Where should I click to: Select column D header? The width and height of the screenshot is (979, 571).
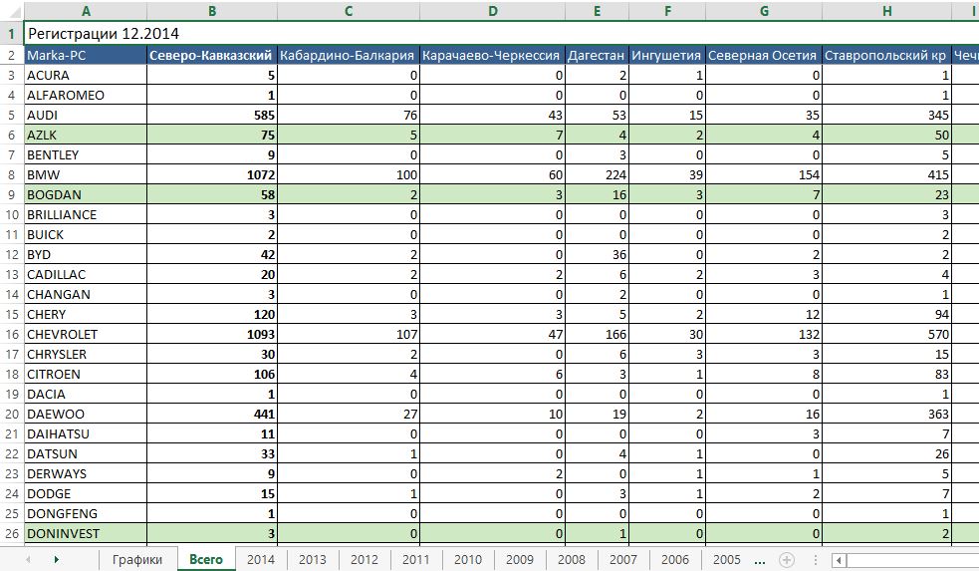click(x=493, y=11)
